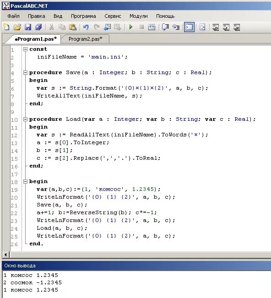Image resolution: width=271 pixels, height=298 pixels.
Task: Undo the last edit with the blue arrow
Action: coord(86,27)
